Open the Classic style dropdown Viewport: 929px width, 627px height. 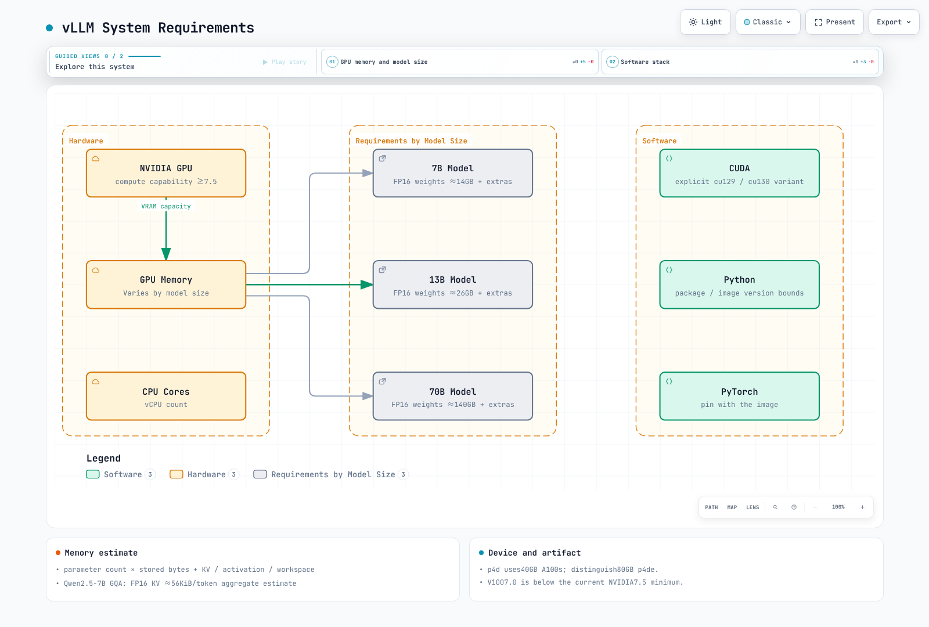click(x=768, y=22)
